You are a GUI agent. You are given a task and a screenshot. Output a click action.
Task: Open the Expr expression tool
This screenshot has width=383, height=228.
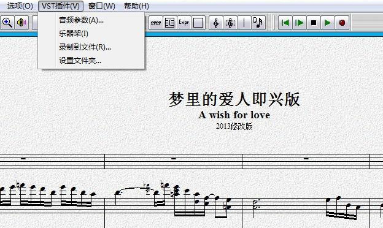(x=184, y=23)
